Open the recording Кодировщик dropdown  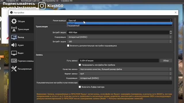125,78
